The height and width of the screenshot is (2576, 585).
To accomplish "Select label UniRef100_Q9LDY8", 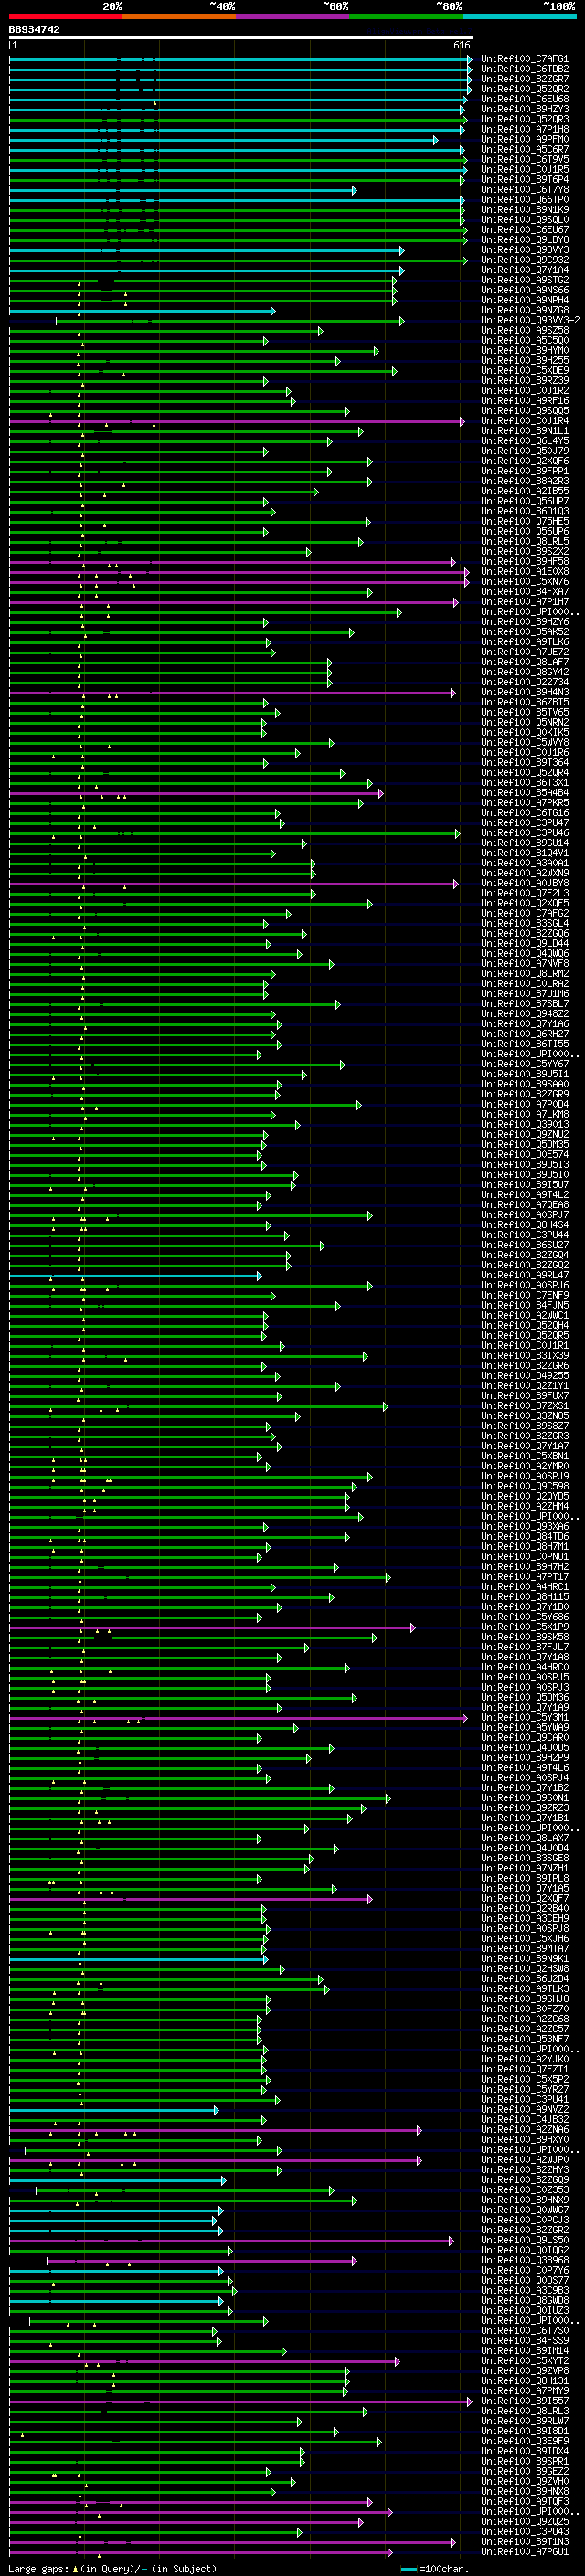I will coord(524,240).
